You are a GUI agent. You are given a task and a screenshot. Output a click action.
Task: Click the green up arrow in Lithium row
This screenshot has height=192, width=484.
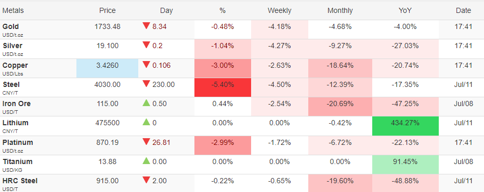coord(146,122)
